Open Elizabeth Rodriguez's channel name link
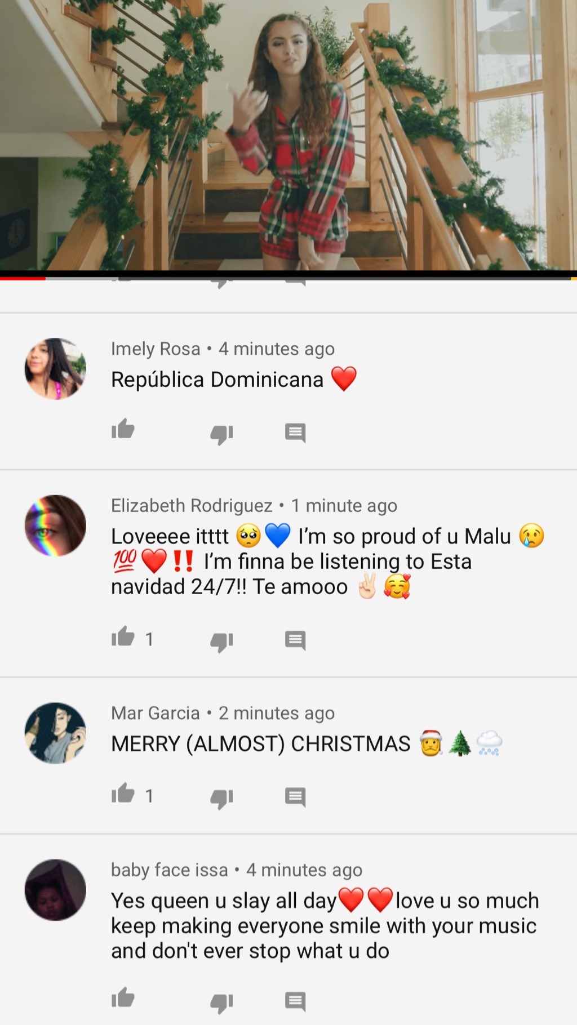The width and height of the screenshot is (577, 1025). coord(192,506)
